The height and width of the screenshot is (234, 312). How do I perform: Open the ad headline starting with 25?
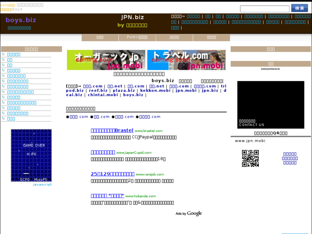pos(112,174)
